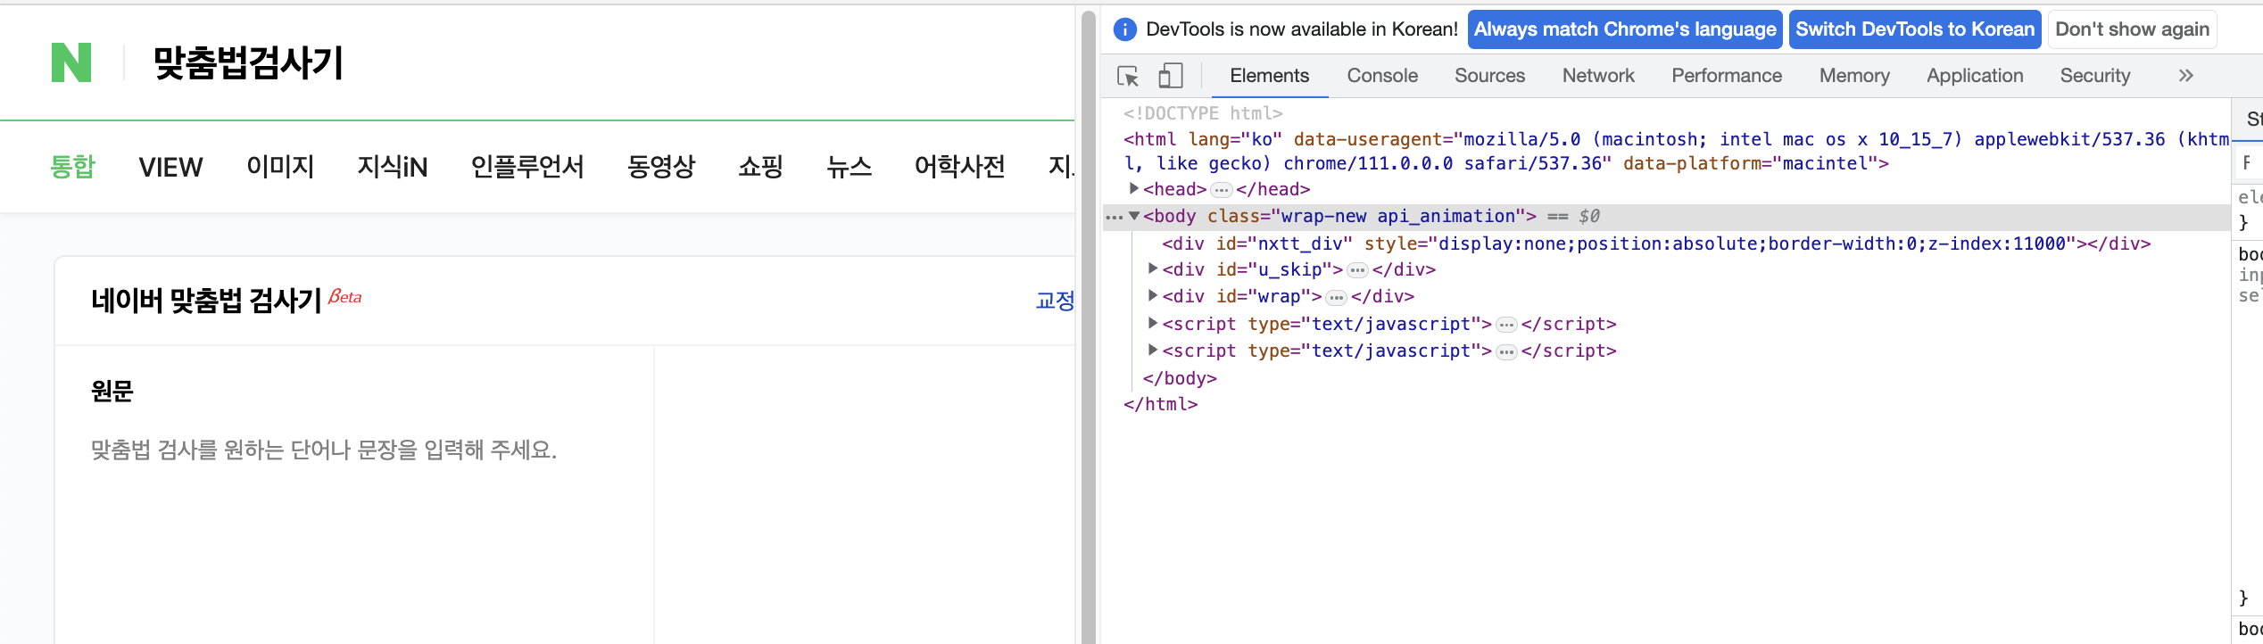2263x644 pixels.
Task: Expand second text/javascript script triangle
Action: [1153, 350]
